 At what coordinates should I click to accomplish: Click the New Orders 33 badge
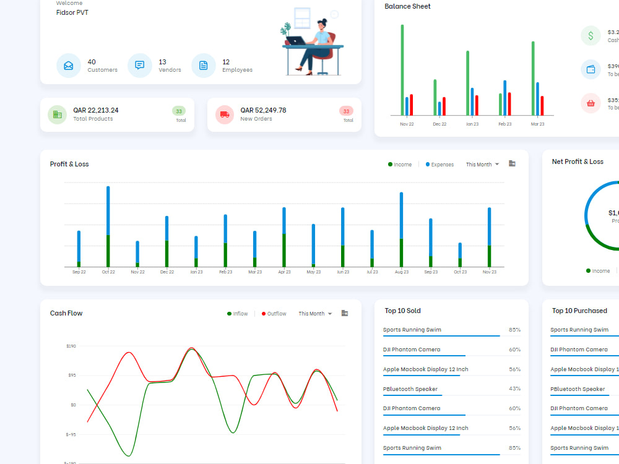(x=346, y=111)
